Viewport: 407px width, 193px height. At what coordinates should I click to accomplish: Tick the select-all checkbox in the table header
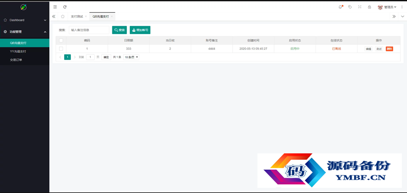point(61,41)
